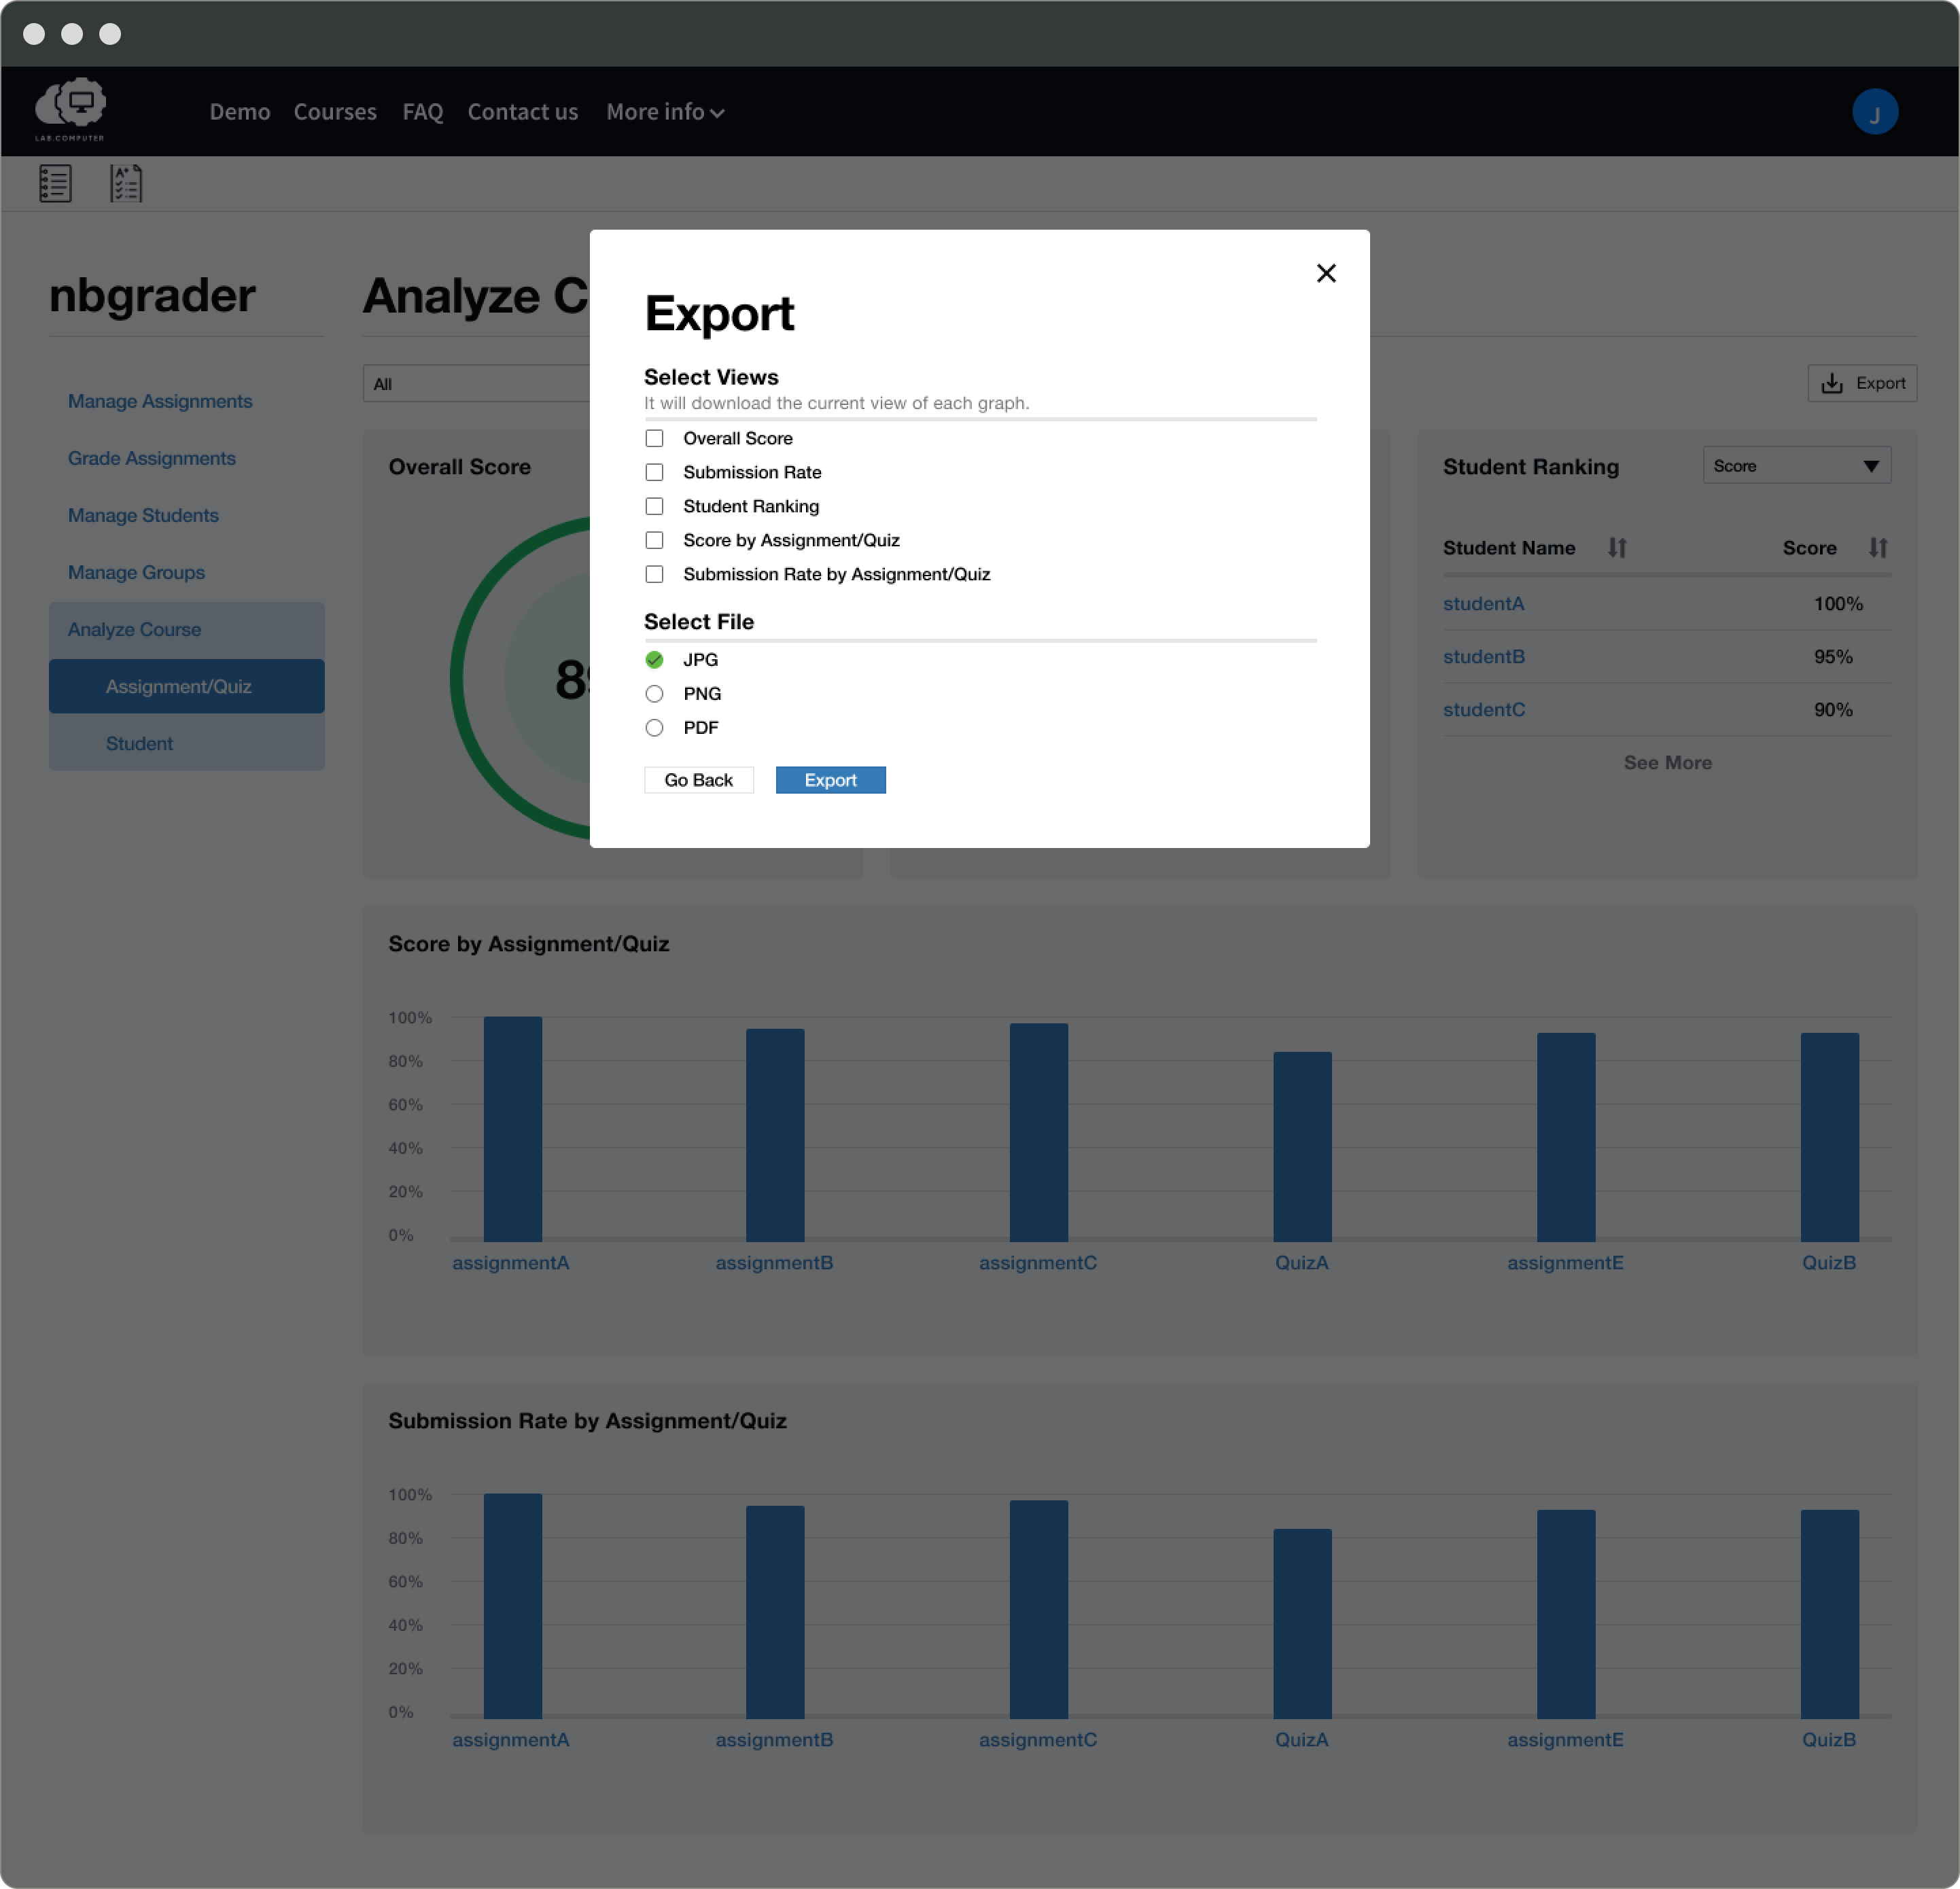Click the QuizA bar in Score chart
1960x1889 pixels.
(x=1302, y=1147)
